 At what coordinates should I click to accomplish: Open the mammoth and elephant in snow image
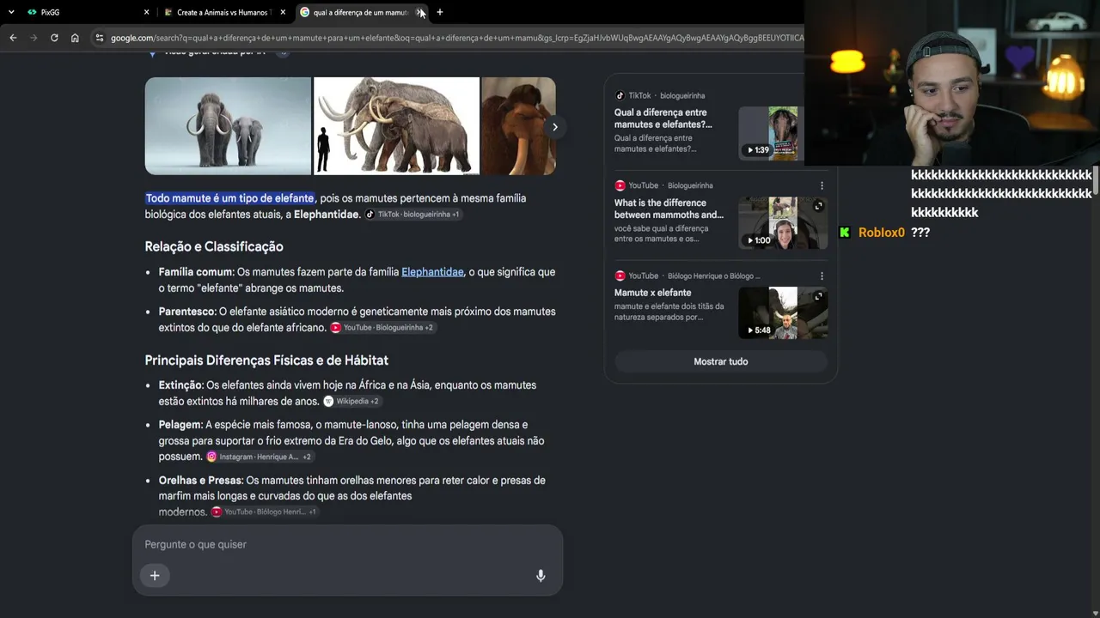tap(228, 126)
